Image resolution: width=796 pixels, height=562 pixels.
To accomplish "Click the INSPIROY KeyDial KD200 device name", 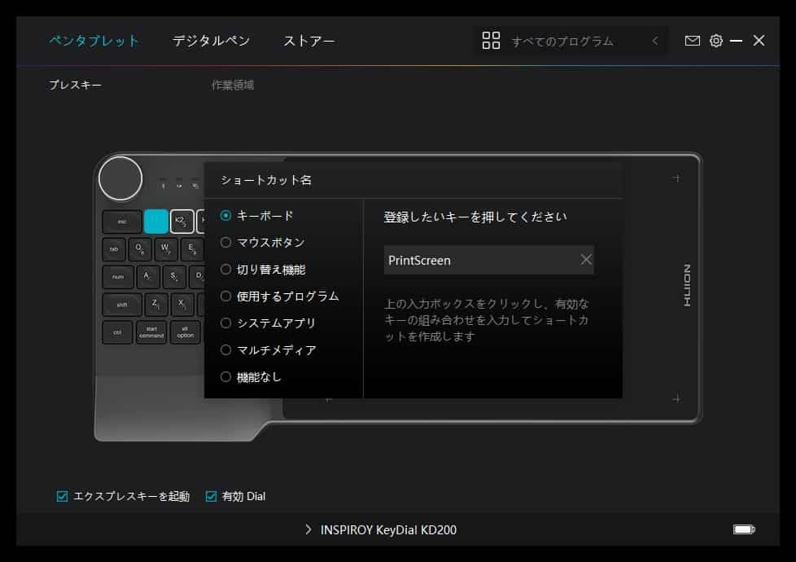I will [x=388, y=529].
